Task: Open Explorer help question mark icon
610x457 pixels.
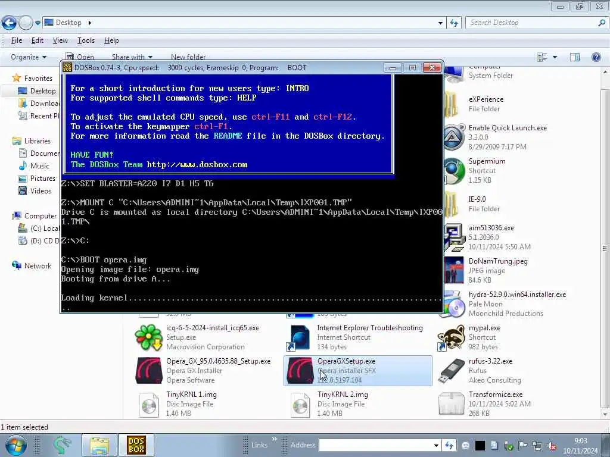Action: point(596,57)
